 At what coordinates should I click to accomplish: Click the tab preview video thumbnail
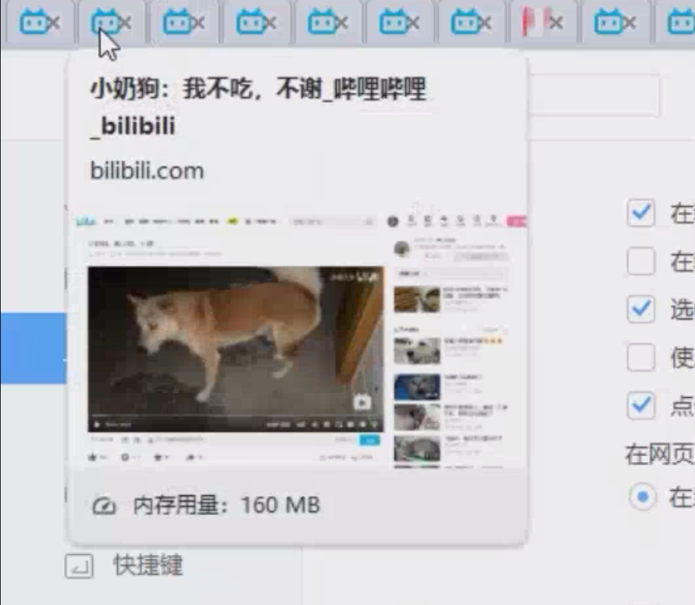point(236,349)
